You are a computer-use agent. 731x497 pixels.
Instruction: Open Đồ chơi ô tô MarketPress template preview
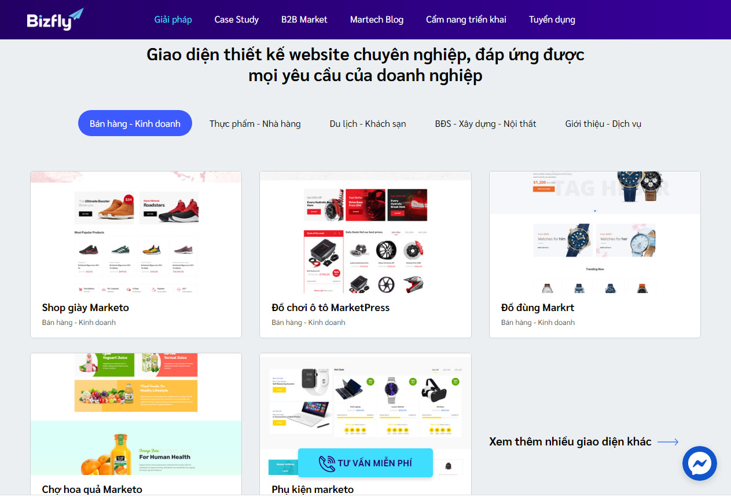point(365,232)
